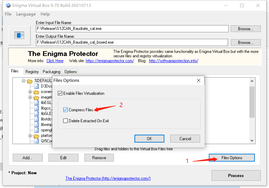Image resolution: width=269 pixels, height=188 pixels.
Task: Click Cancel in Files Options dialog
Action: coord(185,139)
